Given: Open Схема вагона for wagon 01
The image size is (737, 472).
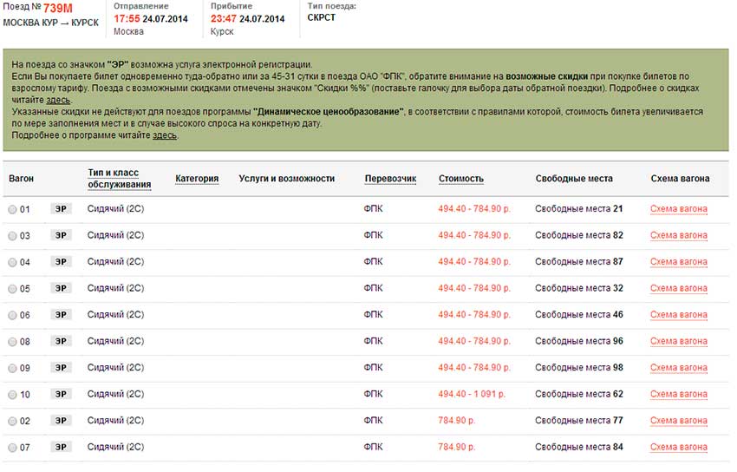Looking at the screenshot, I should click(679, 209).
